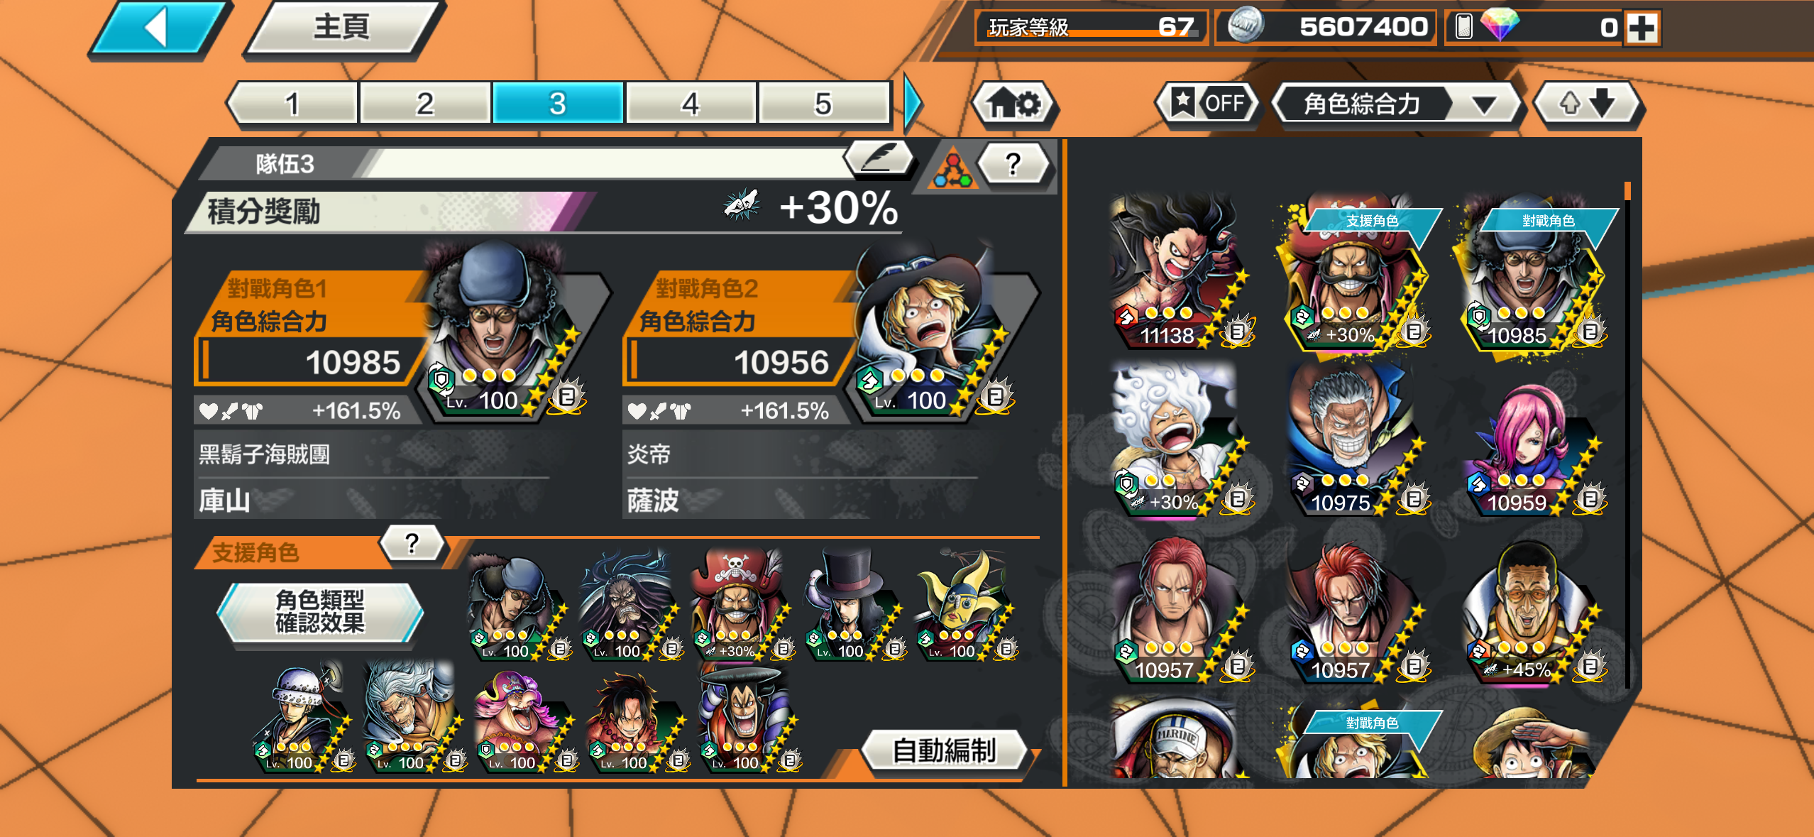
Task: Tap the silver coin currency icon
Action: pos(1245,26)
